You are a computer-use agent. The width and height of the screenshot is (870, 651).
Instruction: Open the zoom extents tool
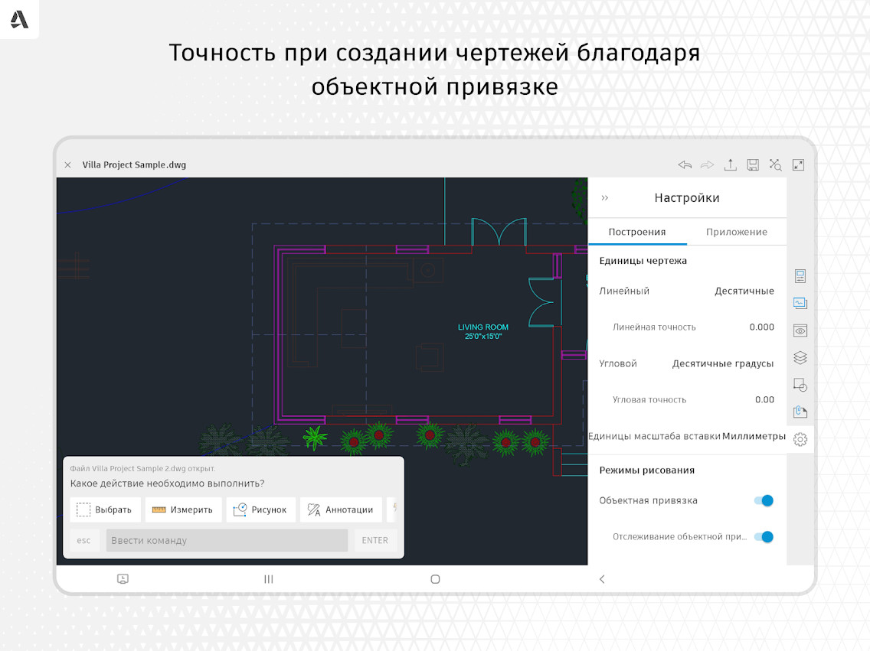[x=775, y=164]
